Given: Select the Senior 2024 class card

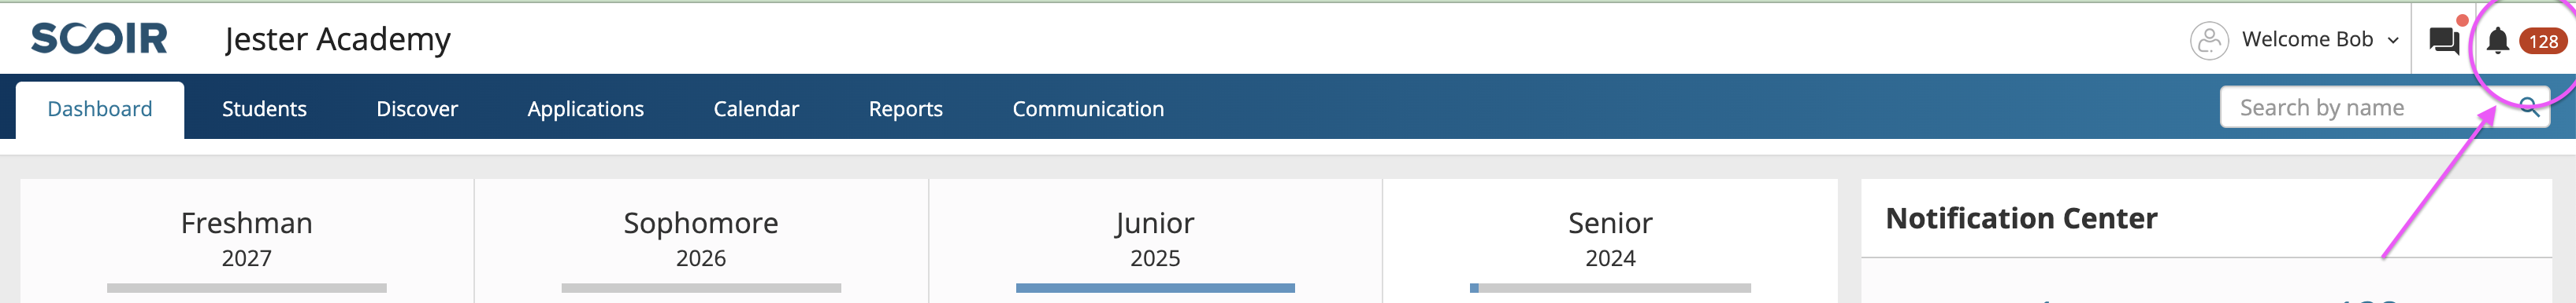Looking at the screenshot, I should (x=1610, y=241).
